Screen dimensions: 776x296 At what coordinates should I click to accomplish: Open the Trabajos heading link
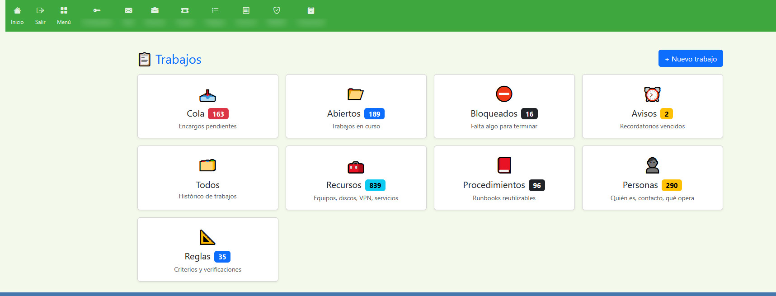click(x=179, y=59)
